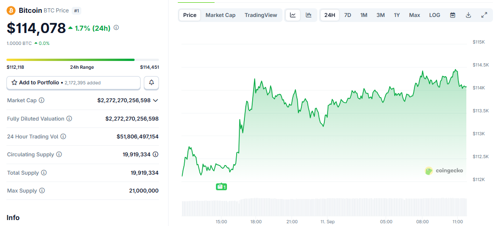Screen dimensions: 498x226
Task: Click the Fully Diluted Valuation amount
Action: [132, 119]
